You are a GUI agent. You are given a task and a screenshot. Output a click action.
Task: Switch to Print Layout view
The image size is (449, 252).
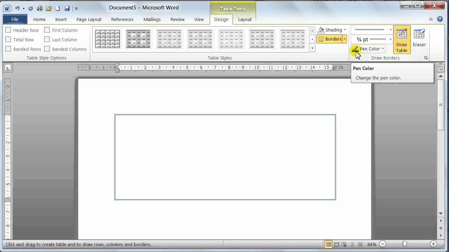(328, 244)
